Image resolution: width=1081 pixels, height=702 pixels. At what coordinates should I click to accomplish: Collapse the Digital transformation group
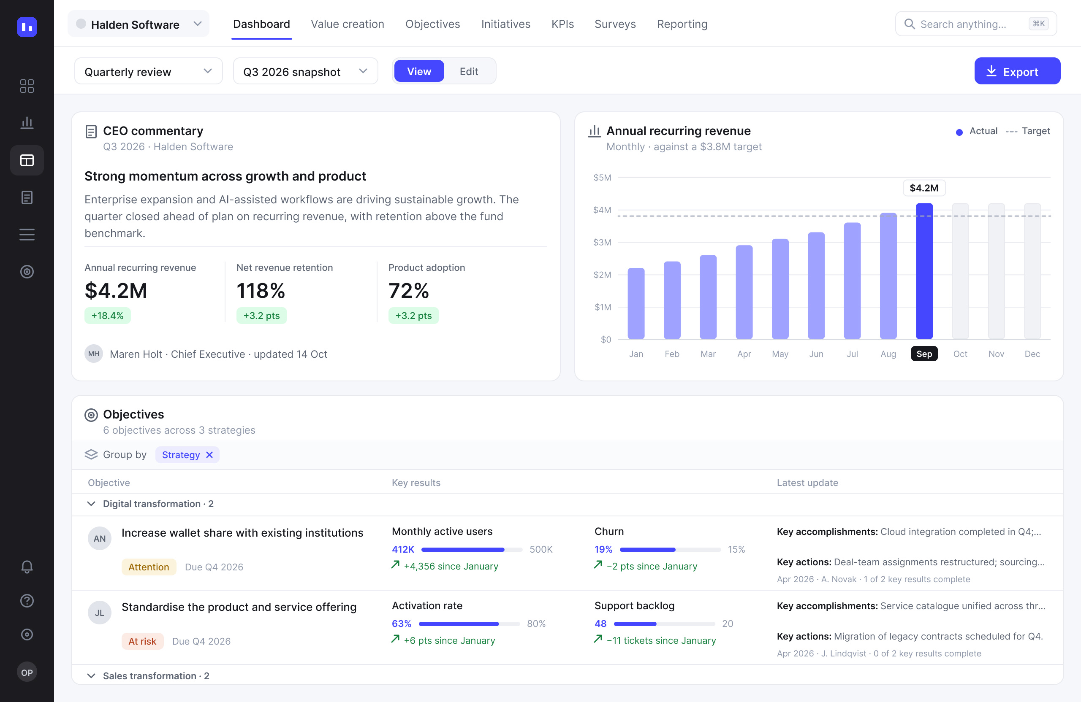point(91,504)
